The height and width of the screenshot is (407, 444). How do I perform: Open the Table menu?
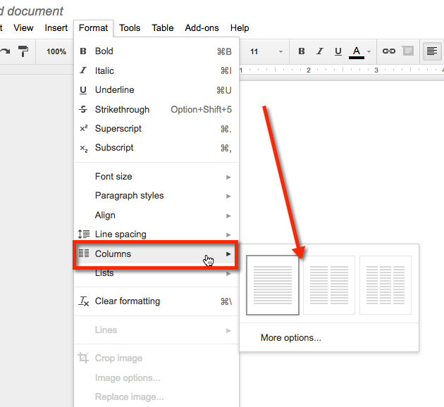163,28
